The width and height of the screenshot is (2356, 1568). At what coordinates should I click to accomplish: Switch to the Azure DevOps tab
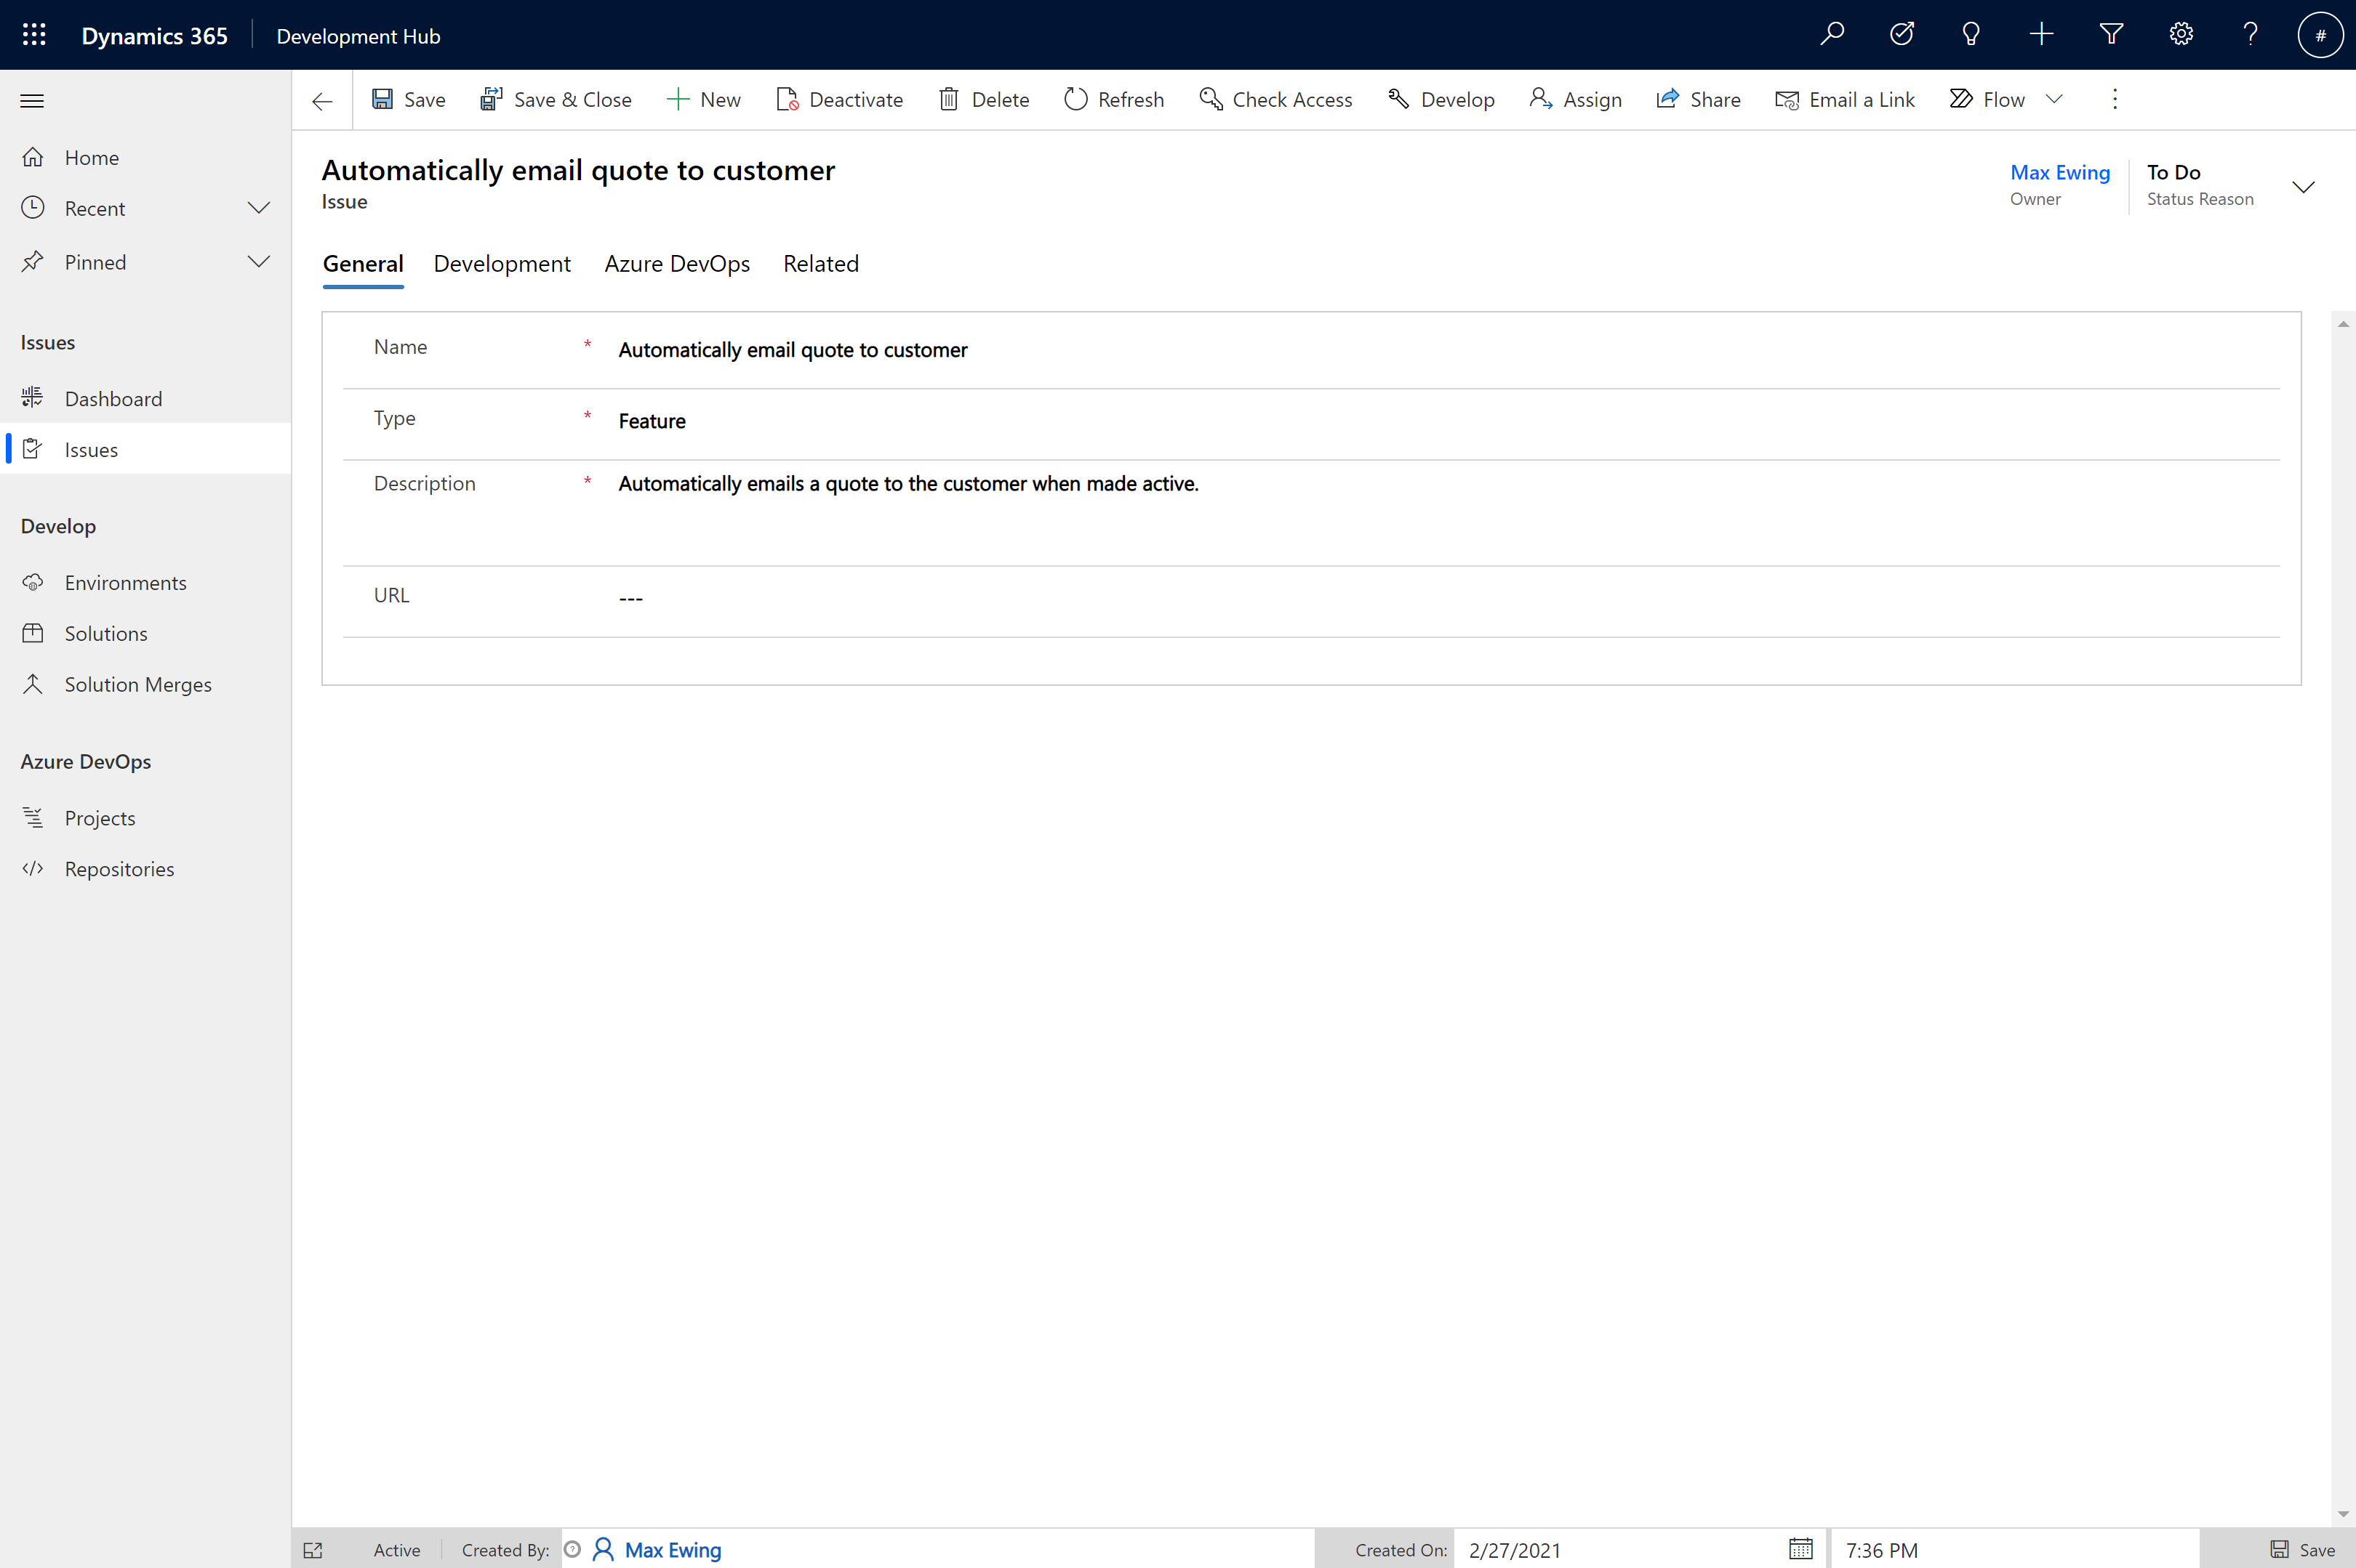click(678, 264)
